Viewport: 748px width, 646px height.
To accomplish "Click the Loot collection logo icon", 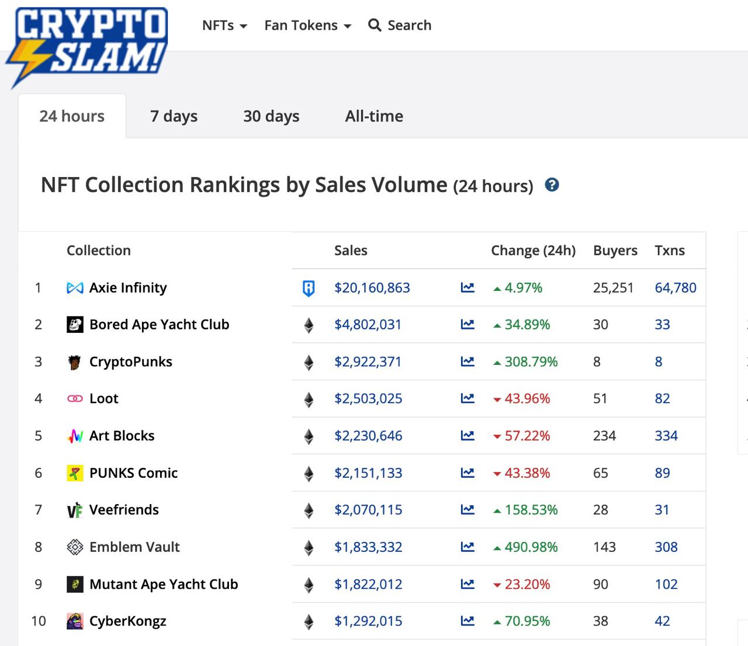I will [x=75, y=399].
